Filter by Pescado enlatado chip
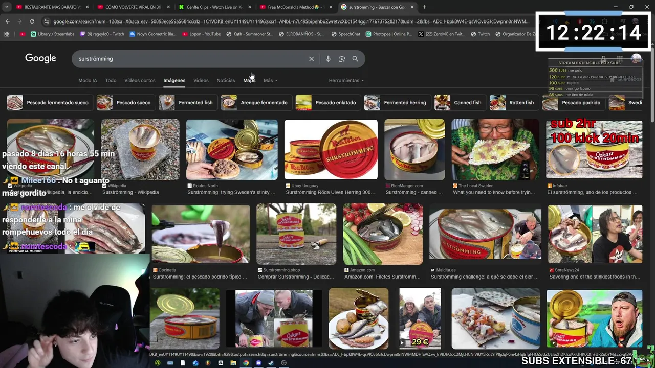The width and height of the screenshot is (655, 368). (327, 103)
